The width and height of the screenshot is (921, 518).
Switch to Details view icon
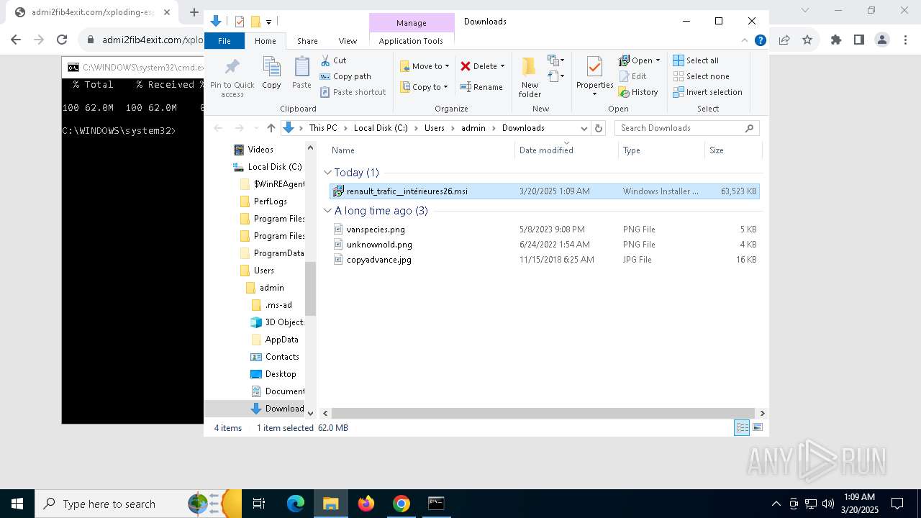(742, 428)
